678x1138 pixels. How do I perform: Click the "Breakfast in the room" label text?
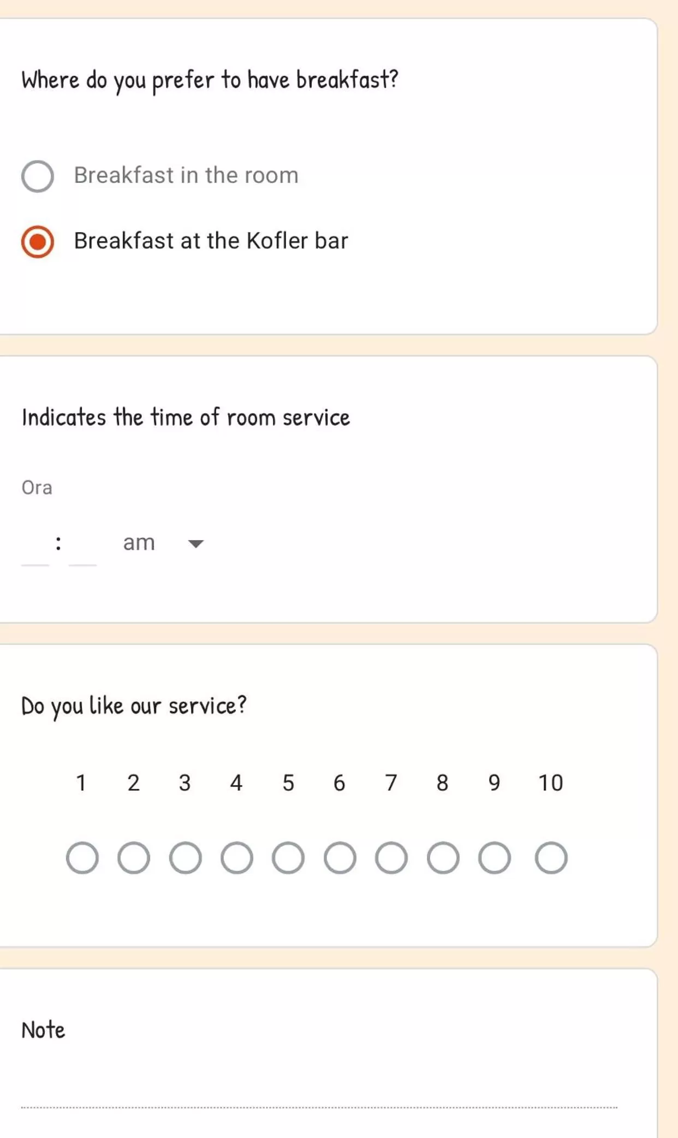pos(186,175)
